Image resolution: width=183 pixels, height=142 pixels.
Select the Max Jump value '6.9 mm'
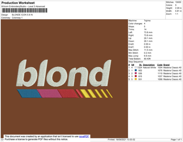148,56
